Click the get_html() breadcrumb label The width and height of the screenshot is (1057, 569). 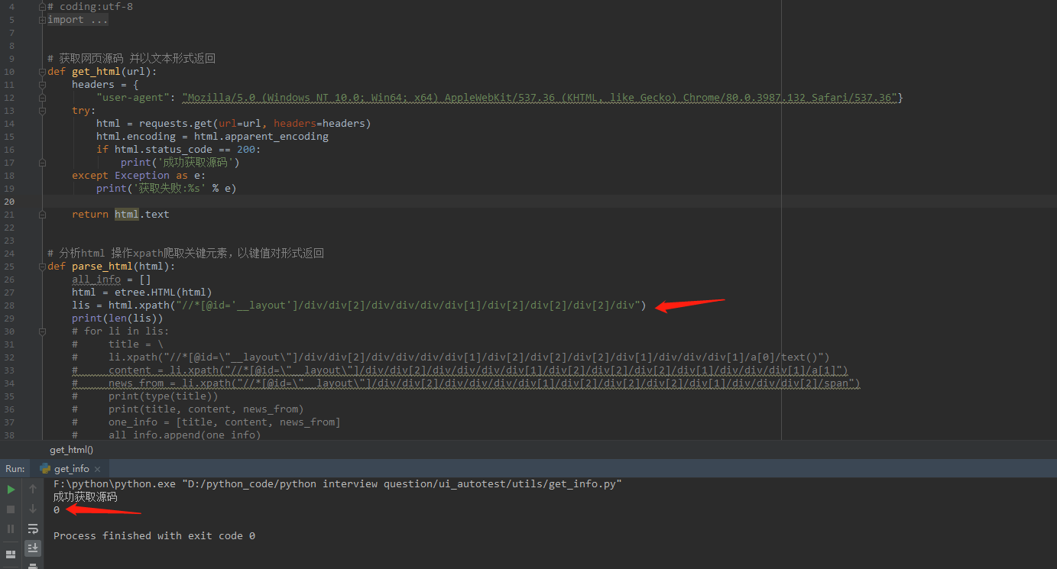[x=71, y=449]
